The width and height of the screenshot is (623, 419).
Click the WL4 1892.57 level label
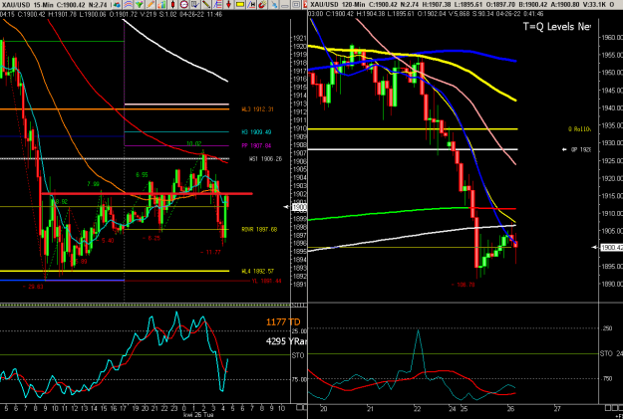pos(257,272)
